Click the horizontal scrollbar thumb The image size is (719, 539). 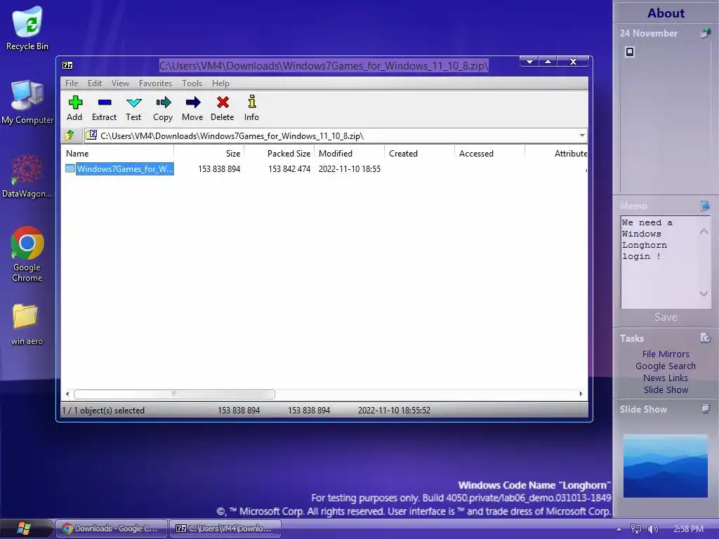coord(174,394)
